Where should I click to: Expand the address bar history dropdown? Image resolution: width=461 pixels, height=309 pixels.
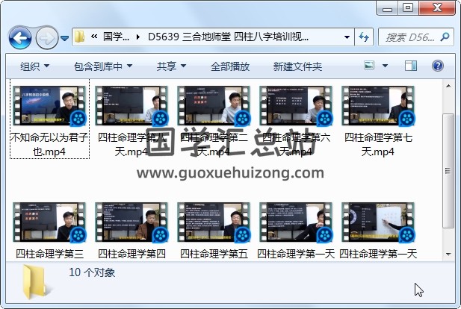(x=347, y=37)
